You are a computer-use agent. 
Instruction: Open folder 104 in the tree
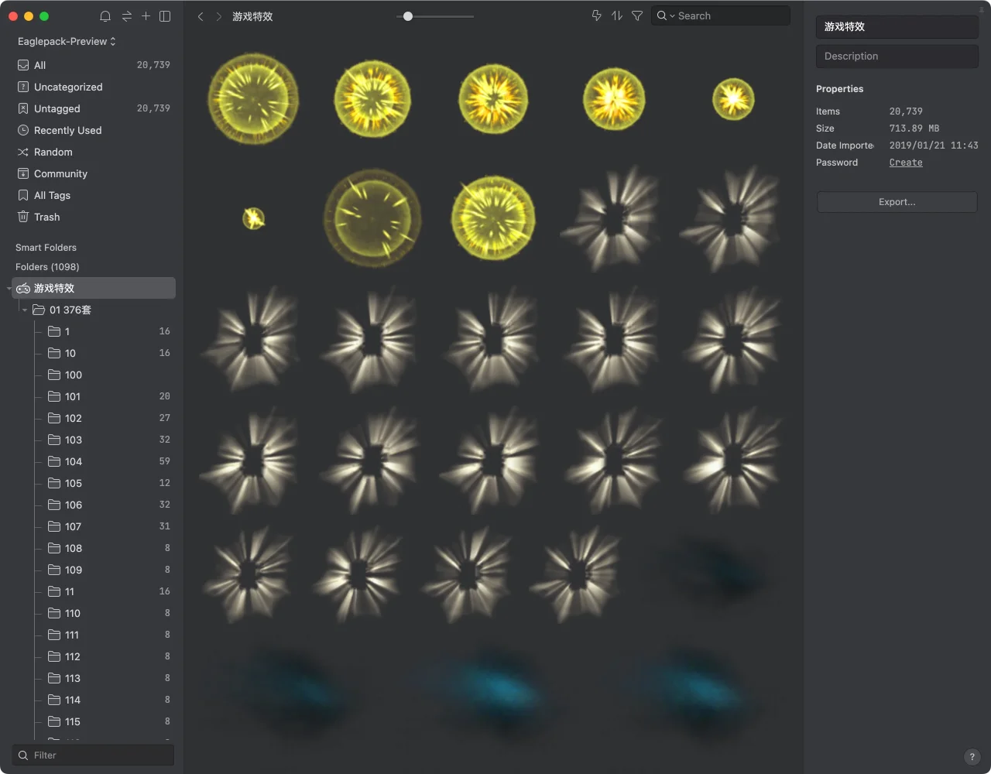93,461
